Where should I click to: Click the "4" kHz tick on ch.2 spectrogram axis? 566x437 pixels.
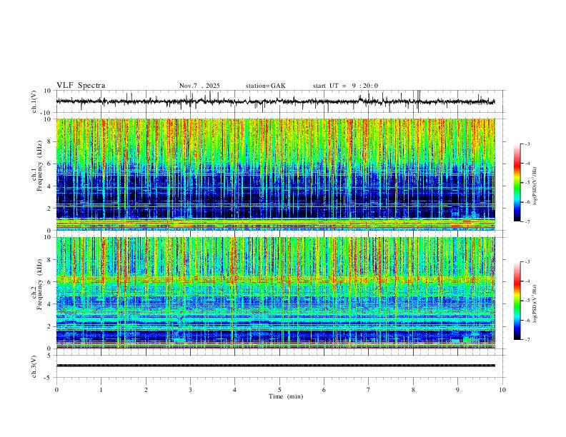[50, 304]
